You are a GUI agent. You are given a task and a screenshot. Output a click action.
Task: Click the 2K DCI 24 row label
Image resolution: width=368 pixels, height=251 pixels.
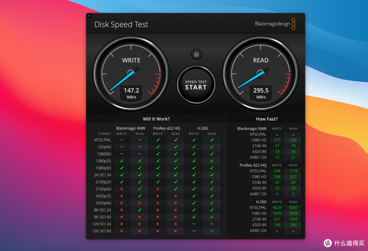click(x=103, y=175)
